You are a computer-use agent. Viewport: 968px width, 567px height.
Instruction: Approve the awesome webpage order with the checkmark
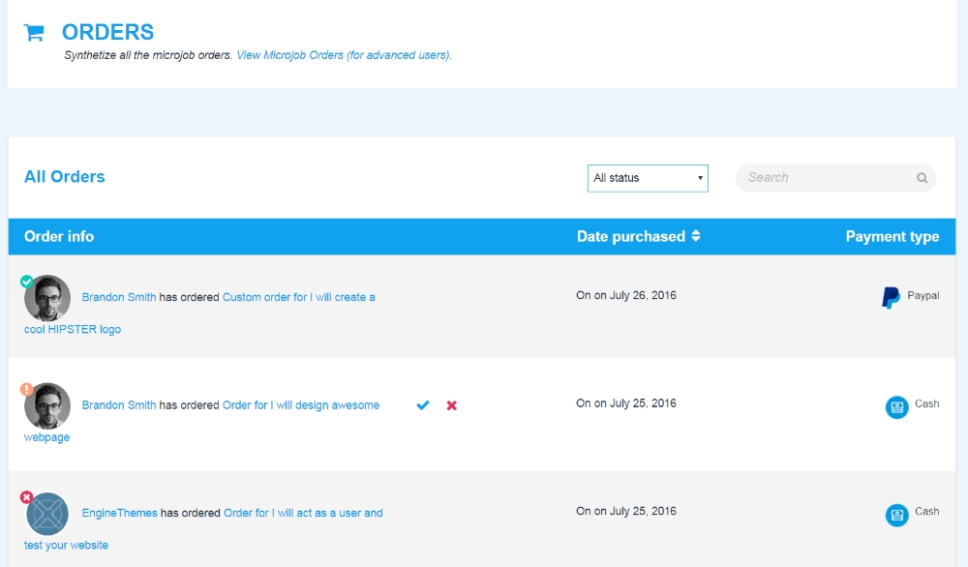click(423, 405)
